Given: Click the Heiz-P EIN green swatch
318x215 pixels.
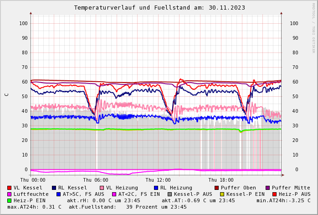Looking at the screenshot, I should pos(9,200).
